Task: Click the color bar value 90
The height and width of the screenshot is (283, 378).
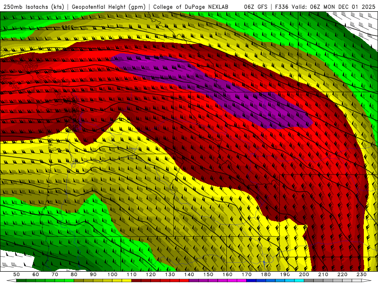Action: tap(93, 275)
